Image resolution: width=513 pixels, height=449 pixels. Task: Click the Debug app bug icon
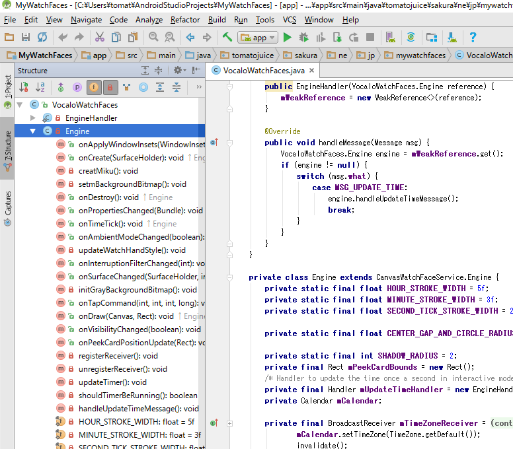click(x=304, y=37)
